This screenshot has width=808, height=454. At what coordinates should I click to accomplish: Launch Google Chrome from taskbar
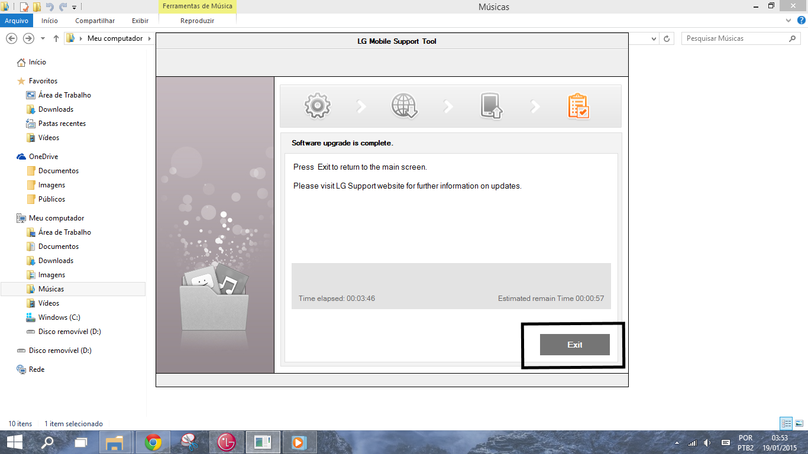153,442
